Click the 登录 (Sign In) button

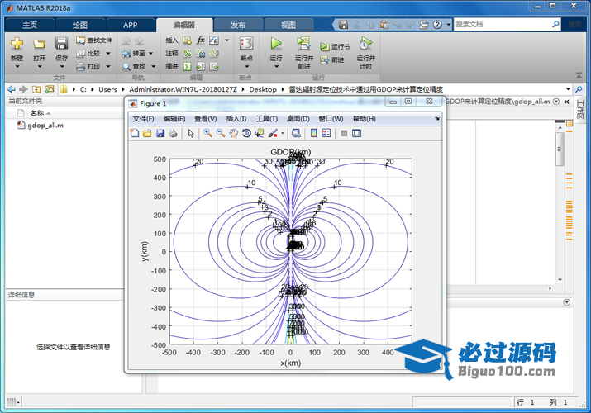(x=574, y=25)
